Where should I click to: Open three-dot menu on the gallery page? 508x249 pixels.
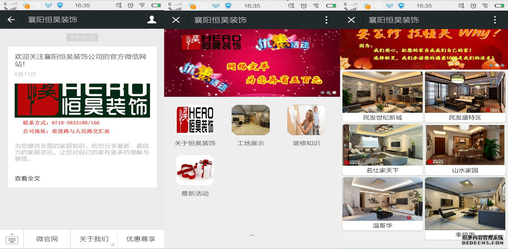point(495,20)
